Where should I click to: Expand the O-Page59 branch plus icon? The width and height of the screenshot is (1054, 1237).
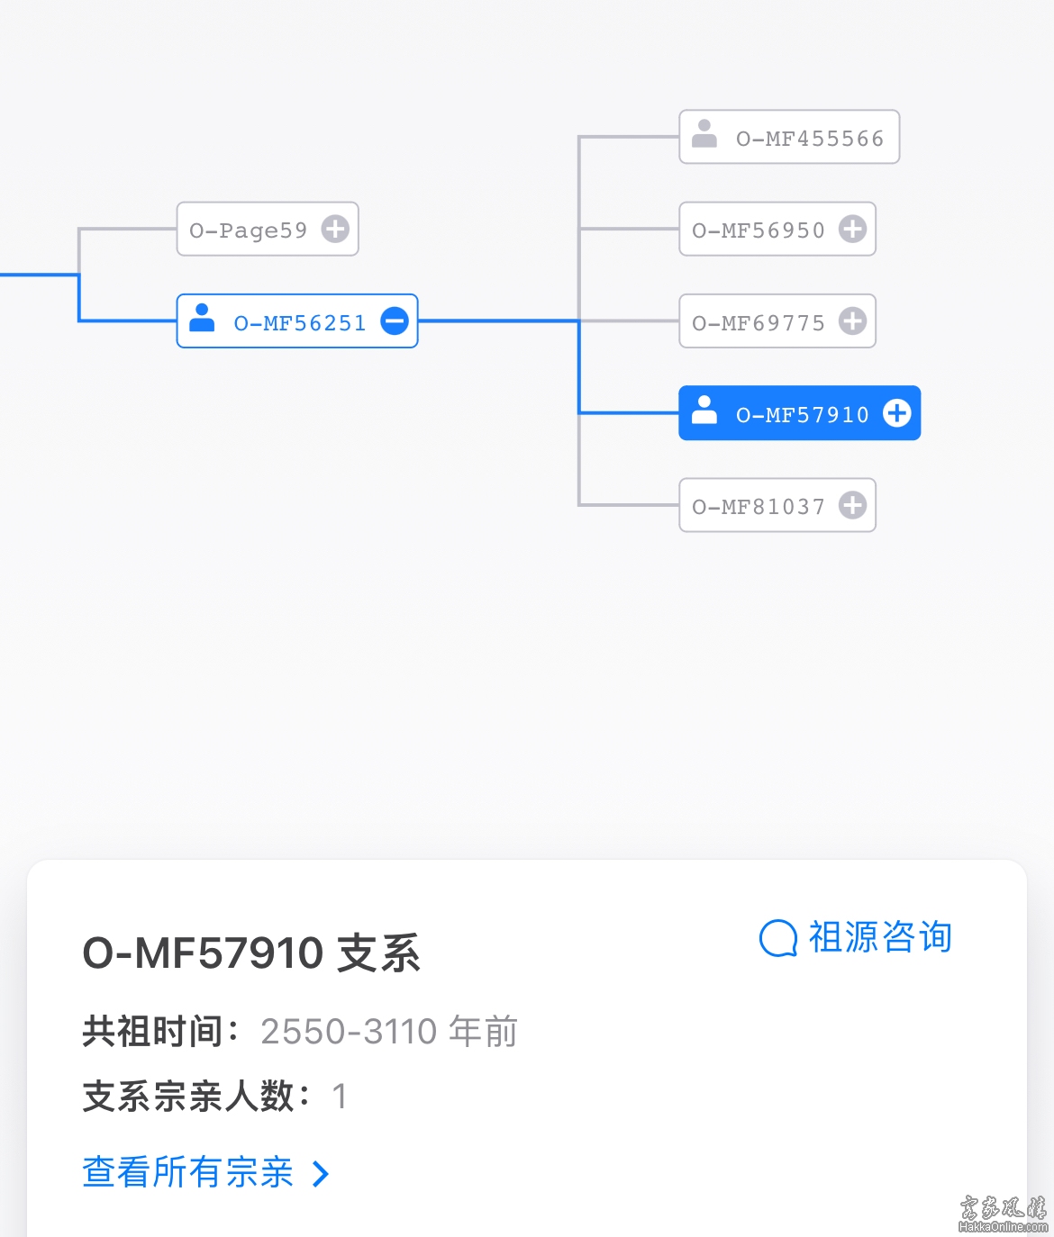pos(335,229)
